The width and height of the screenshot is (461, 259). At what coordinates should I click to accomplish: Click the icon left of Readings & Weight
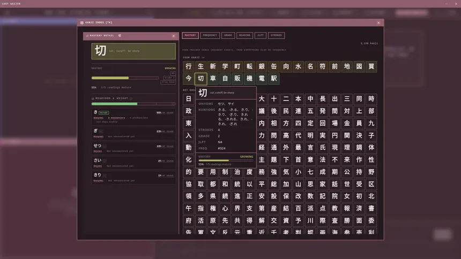pos(93,98)
